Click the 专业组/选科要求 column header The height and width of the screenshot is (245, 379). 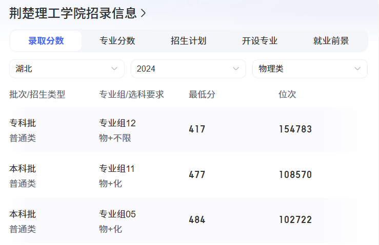pos(131,94)
